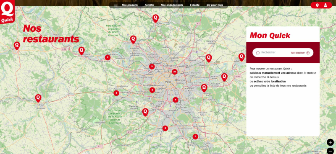The width and height of the screenshot is (336, 154).
Task: Open the Nos engagements menu item
Action: pyautogui.click(x=172, y=5)
